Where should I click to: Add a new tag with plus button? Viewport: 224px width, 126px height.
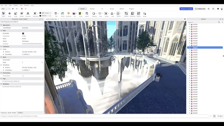pyautogui.click(x=42, y=78)
